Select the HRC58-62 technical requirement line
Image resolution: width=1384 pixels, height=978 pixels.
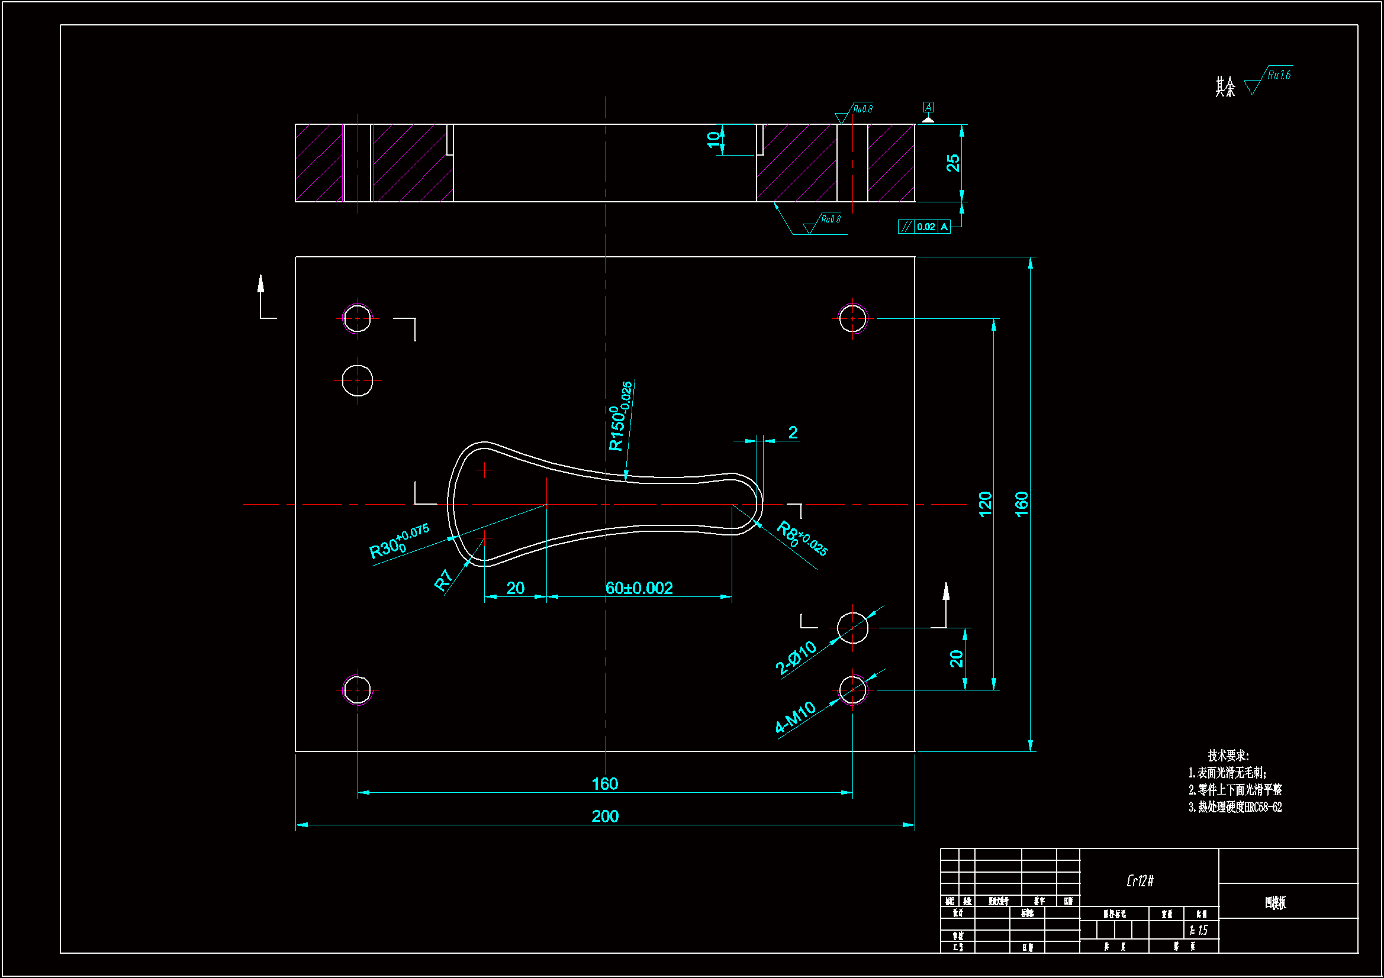pos(1235,808)
